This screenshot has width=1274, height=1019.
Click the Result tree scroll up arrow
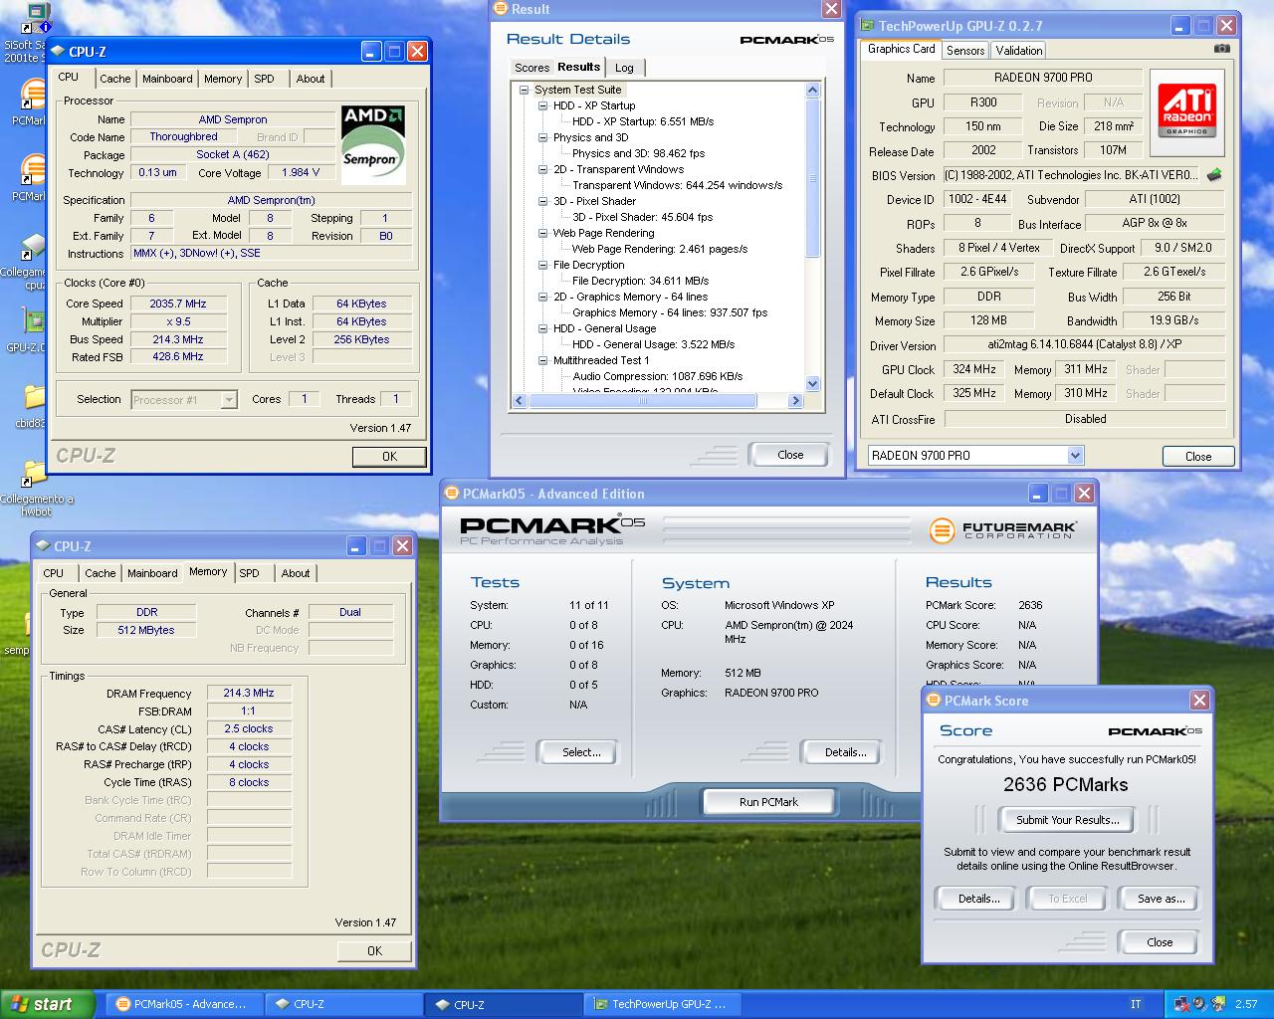[812, 90]
